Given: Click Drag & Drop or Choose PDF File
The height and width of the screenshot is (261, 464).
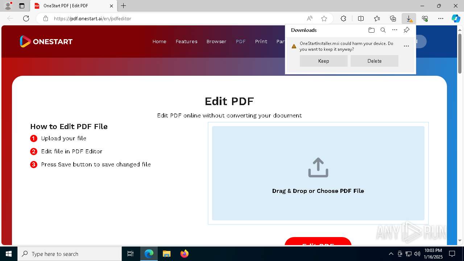Looking at the screenshot, I should point(318,191).
